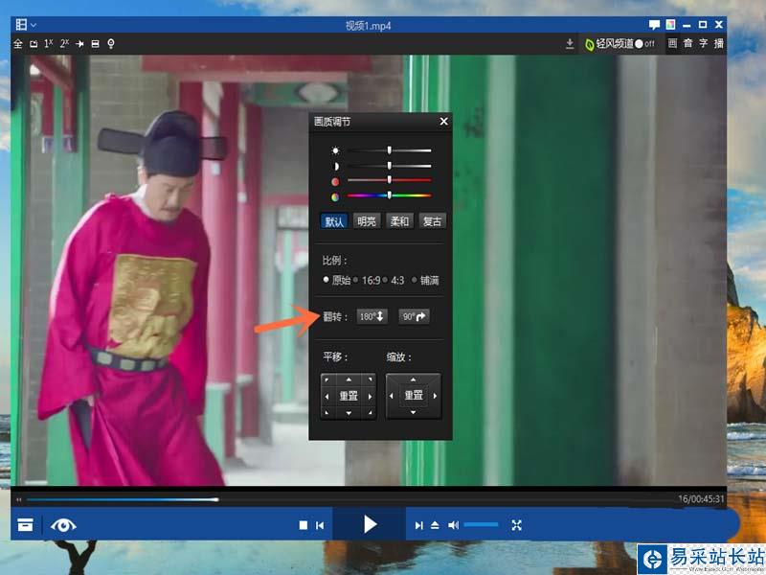
Task: Select the 默认 picture preset
Action: [334, 221]
